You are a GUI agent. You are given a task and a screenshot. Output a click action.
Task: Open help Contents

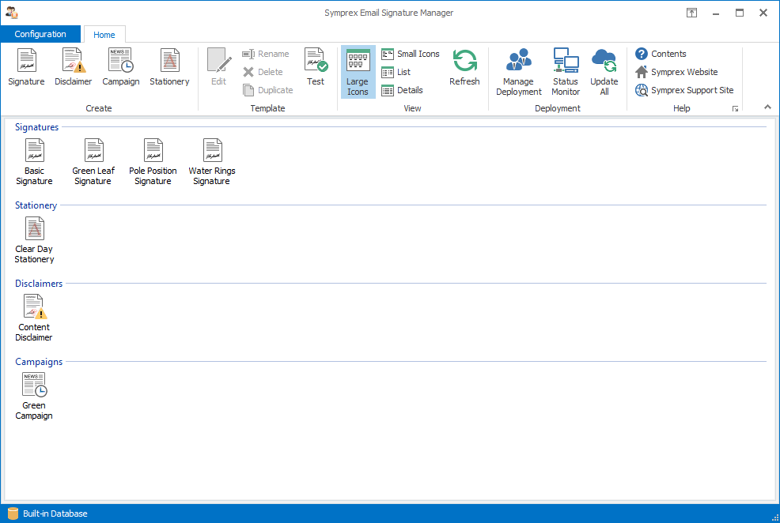click(x=661, y=54)
